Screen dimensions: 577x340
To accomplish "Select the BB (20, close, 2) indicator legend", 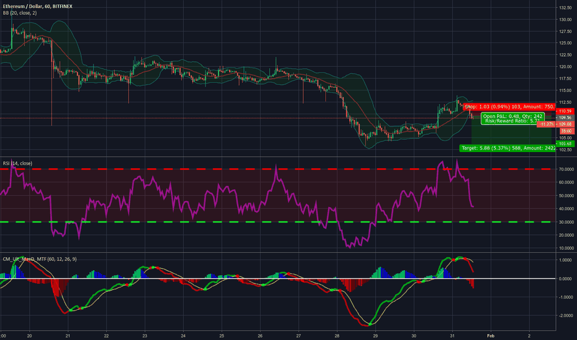I will click(20, 13).
